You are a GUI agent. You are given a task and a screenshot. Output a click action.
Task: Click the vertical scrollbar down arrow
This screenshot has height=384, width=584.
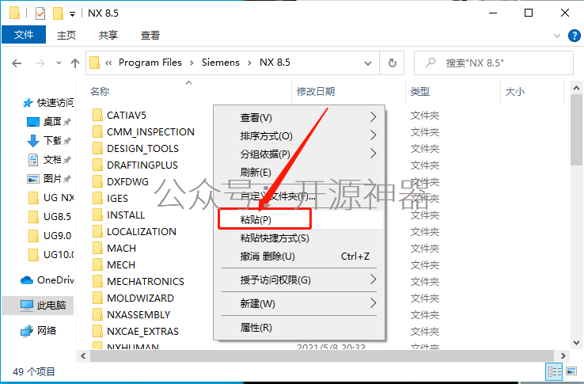point(576,343)
